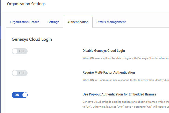
Task: Click the OFF text in the Multi-Factor toggle
Action: tap(22, 73)
